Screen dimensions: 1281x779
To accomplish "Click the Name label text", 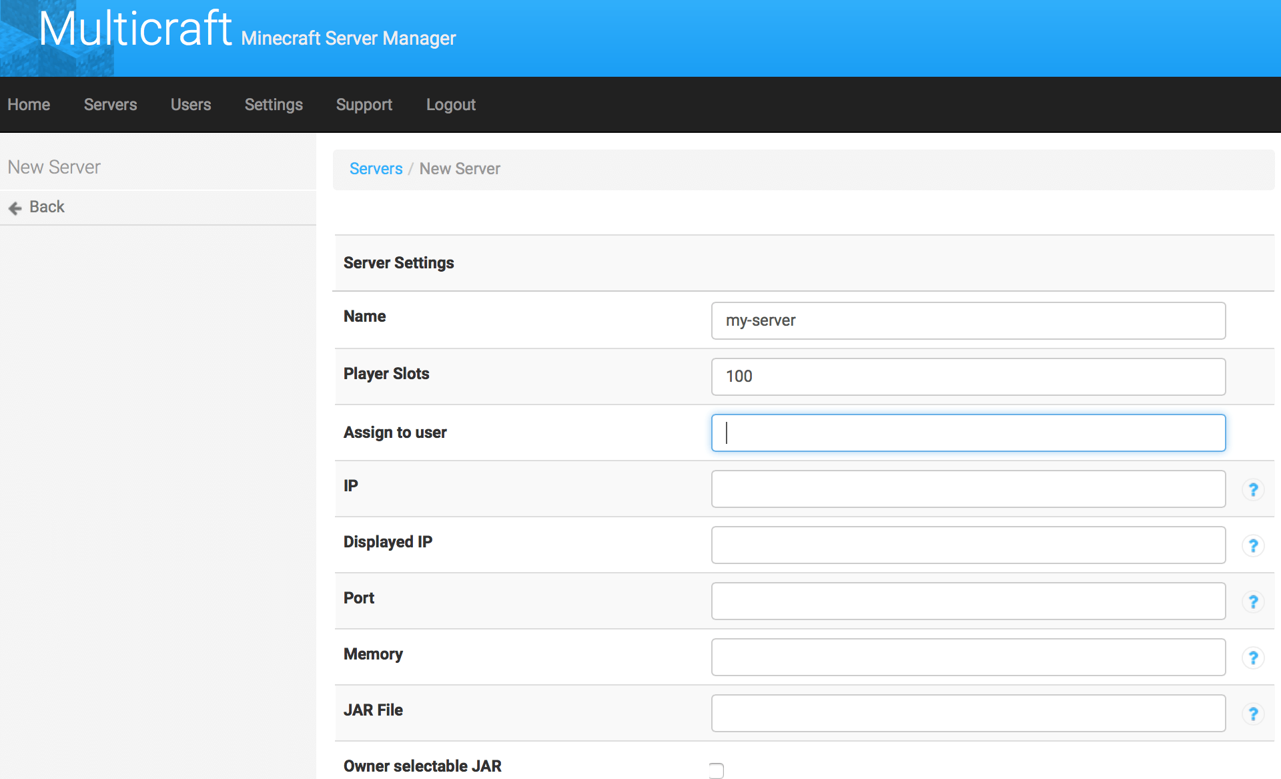I will click(364, 316).
